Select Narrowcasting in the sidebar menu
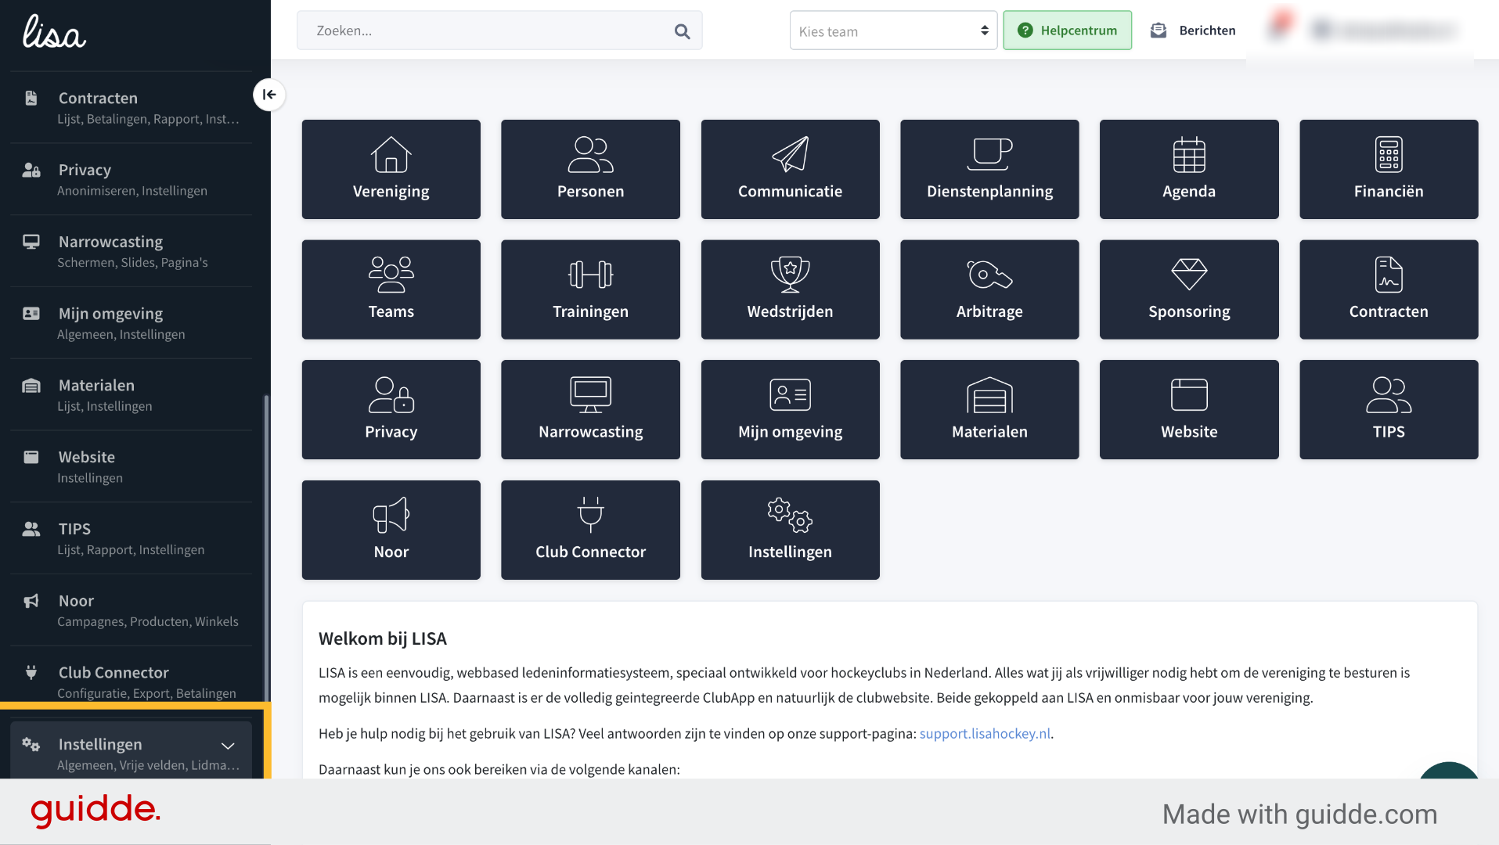 [x=132, y=251]
